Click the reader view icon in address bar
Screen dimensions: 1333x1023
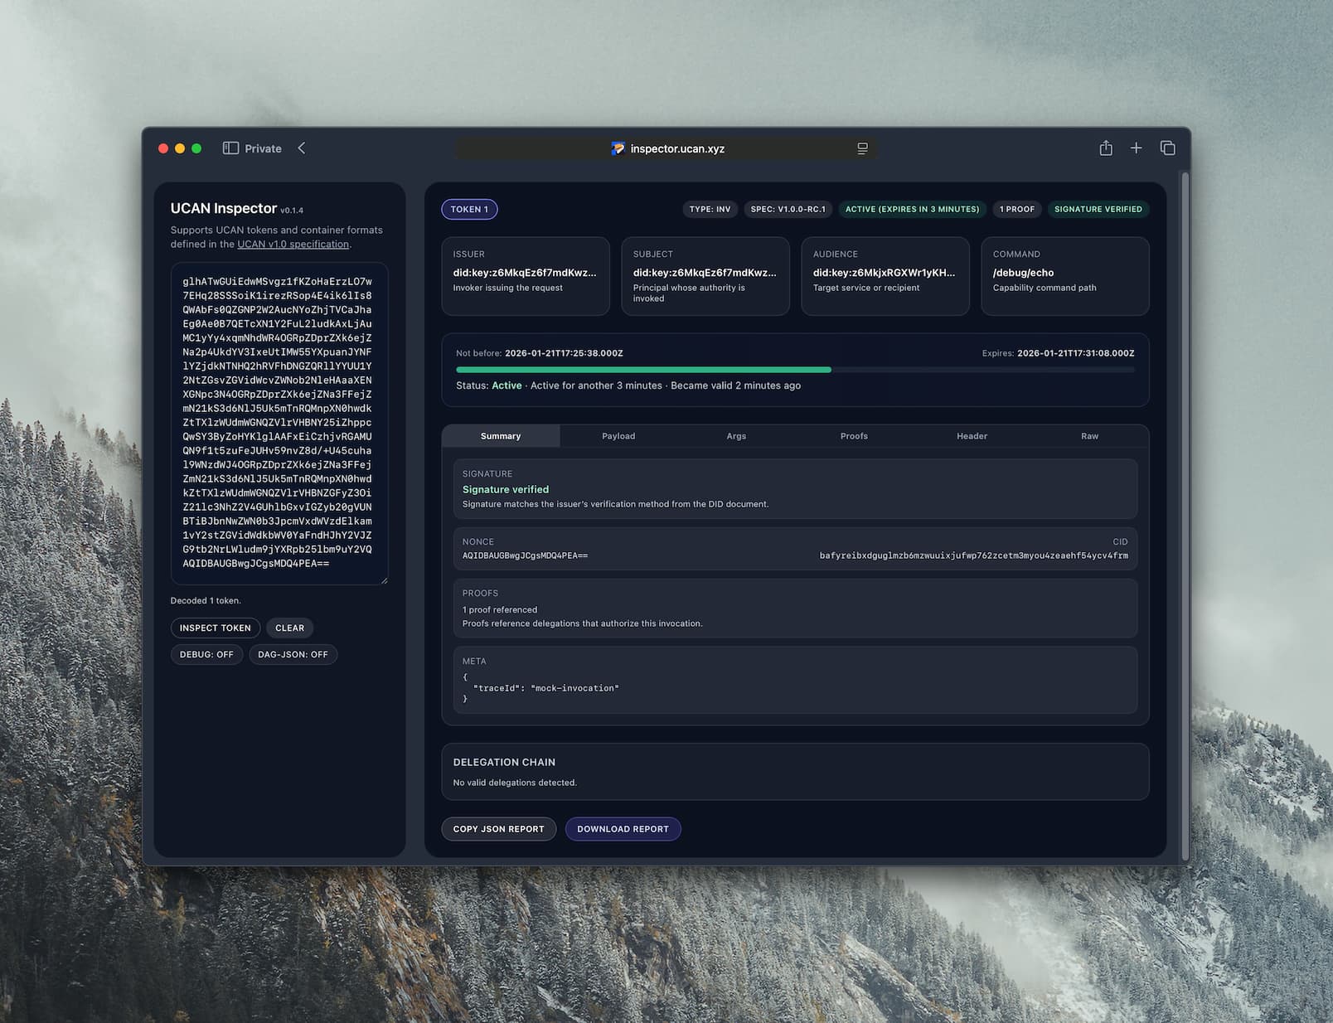pyautogui.click(x=862, y=148)
